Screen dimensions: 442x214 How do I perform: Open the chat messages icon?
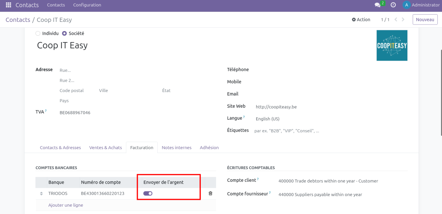377,5
